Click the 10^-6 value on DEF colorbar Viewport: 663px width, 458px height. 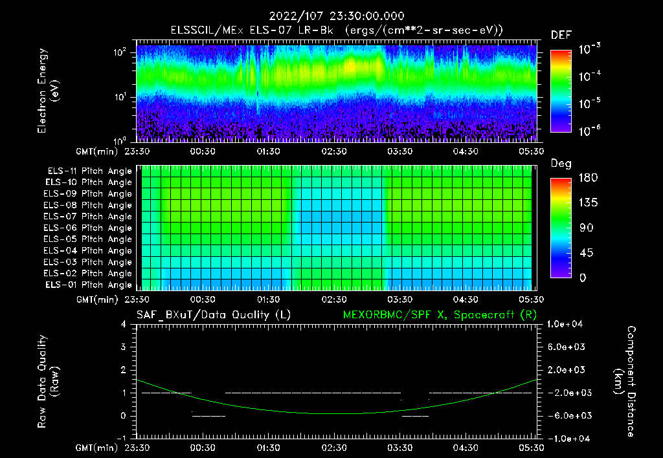[x=589, y=131]
